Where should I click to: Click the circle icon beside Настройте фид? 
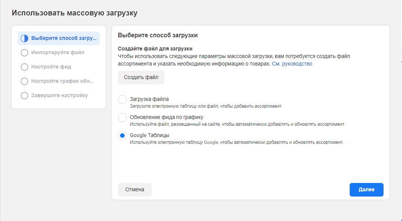tap(24, 67)
